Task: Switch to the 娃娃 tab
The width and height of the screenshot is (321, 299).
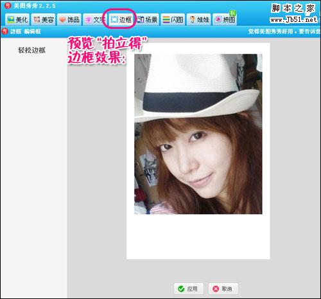Action: (199, 20)
